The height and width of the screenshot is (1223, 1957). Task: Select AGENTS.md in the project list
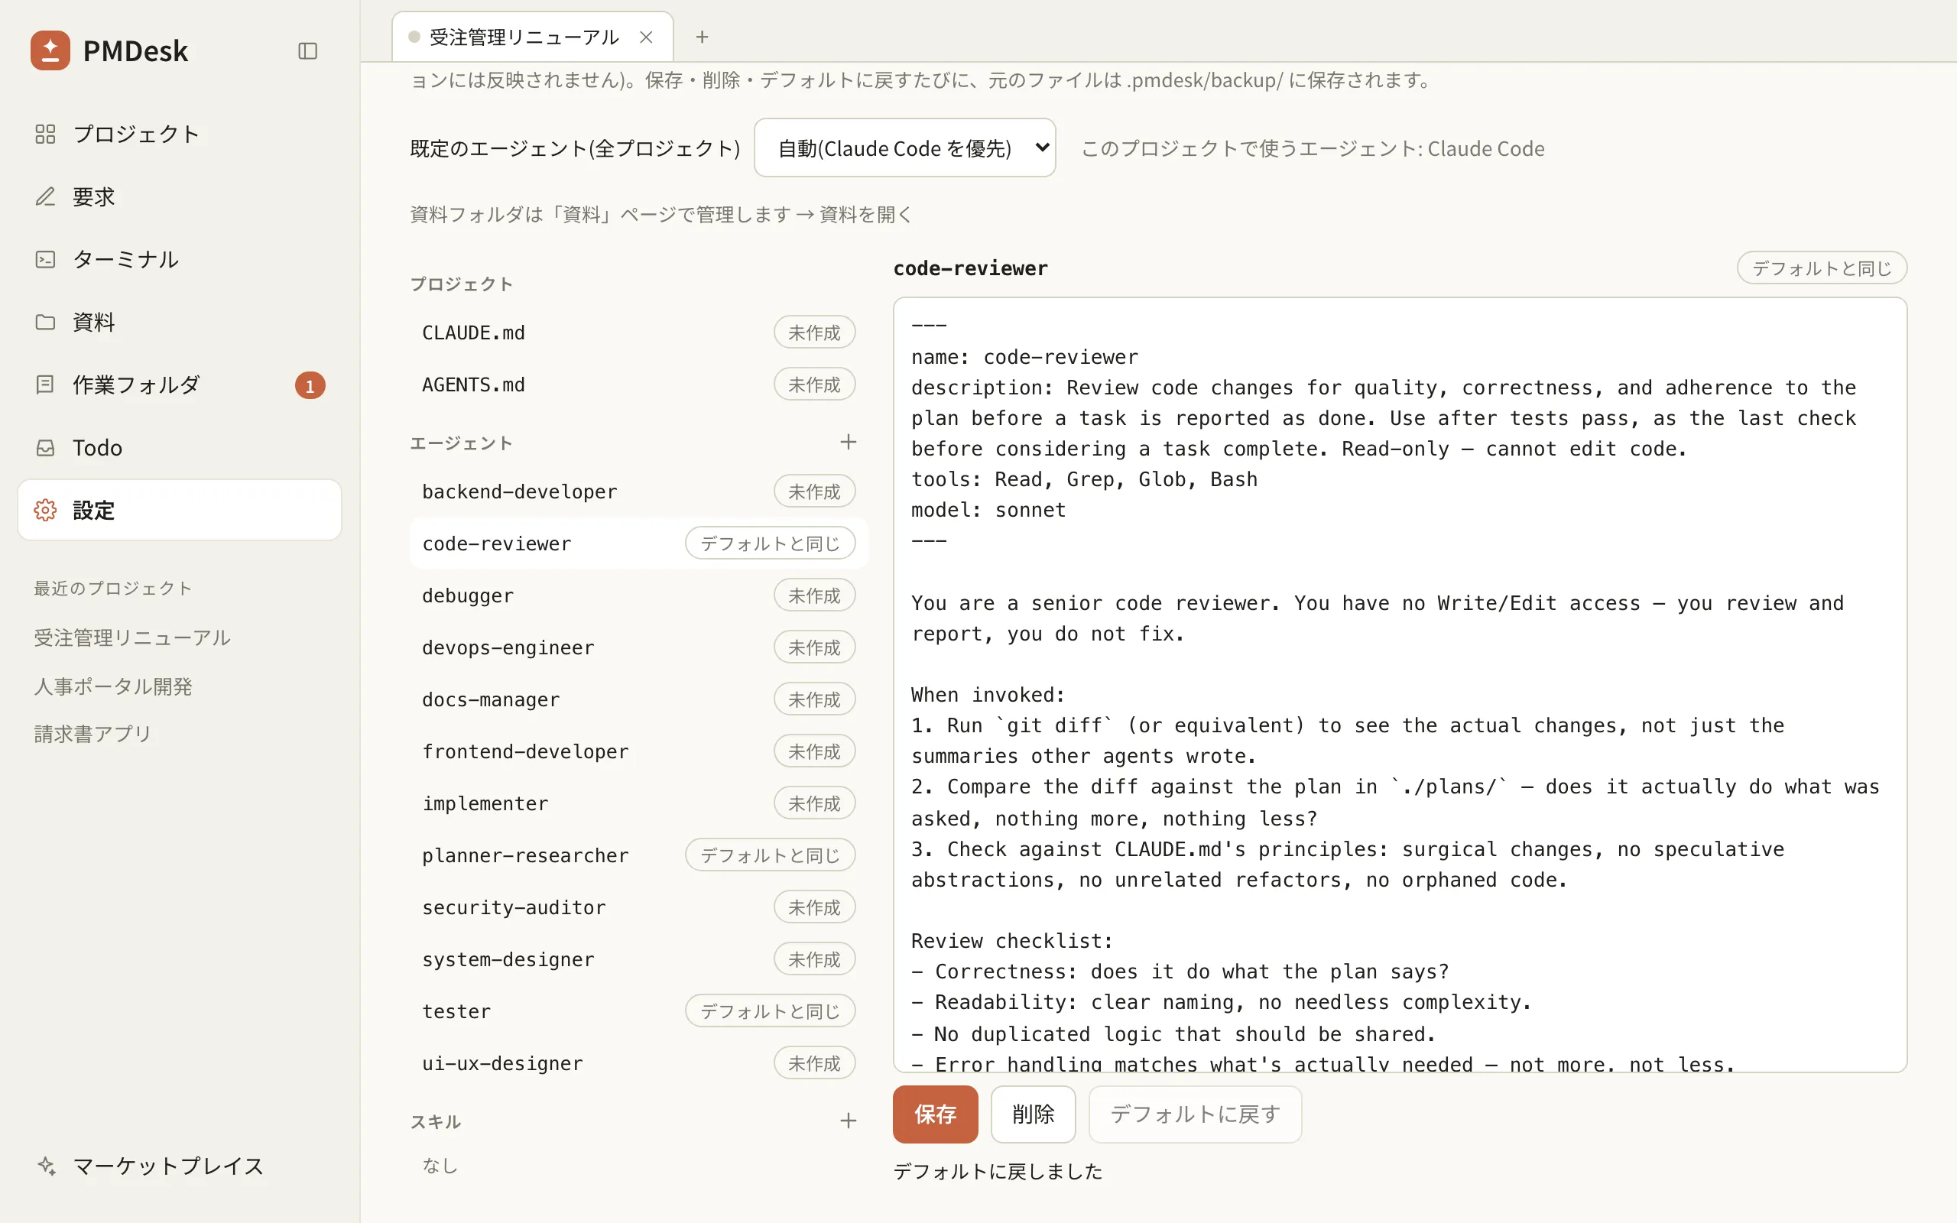[x=638, y=384]
